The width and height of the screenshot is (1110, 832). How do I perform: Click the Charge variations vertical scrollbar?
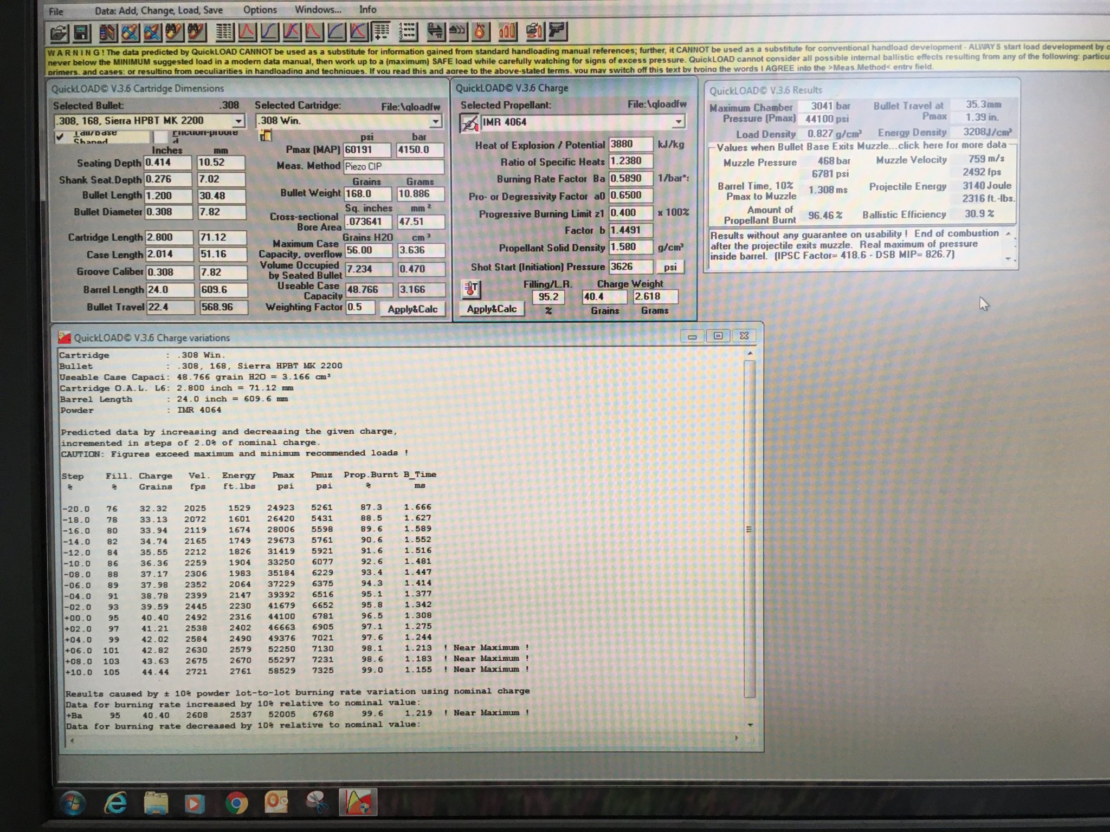coord(749,529)
